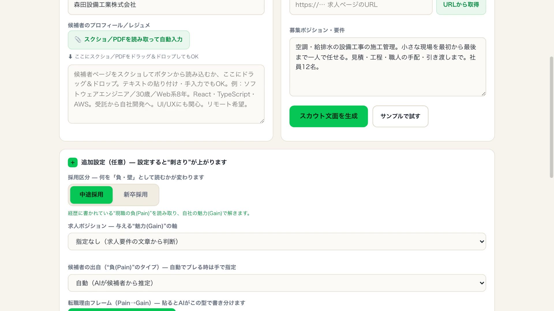Screen dimensions: 554x311
Task: Click the 転職理由フレーム label text
Action: pyautogui.click(x=157, y=303)
